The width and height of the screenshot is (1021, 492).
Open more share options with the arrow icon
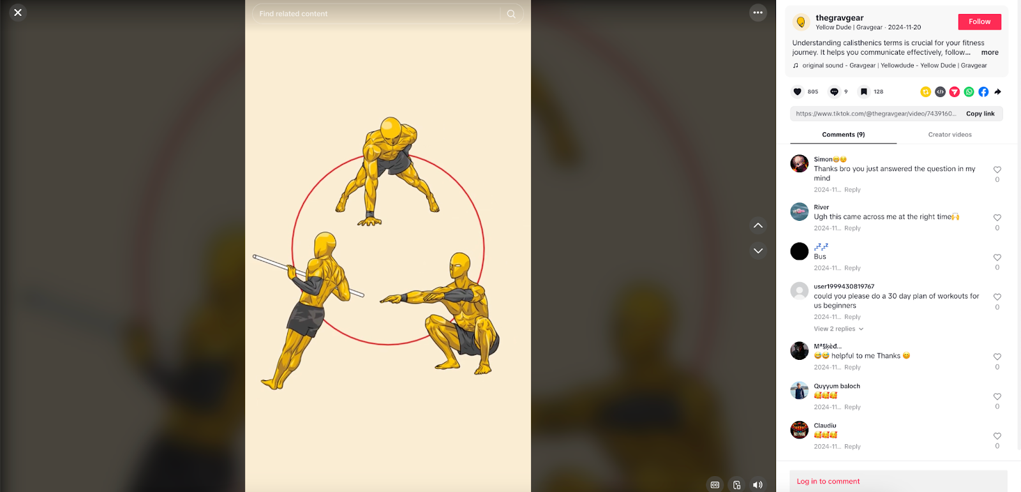click(x=998, y=92)
